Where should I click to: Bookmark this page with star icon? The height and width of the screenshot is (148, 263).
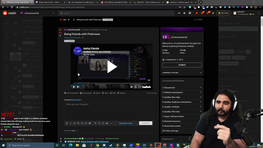pyautogui.click(x=185, y=7)
